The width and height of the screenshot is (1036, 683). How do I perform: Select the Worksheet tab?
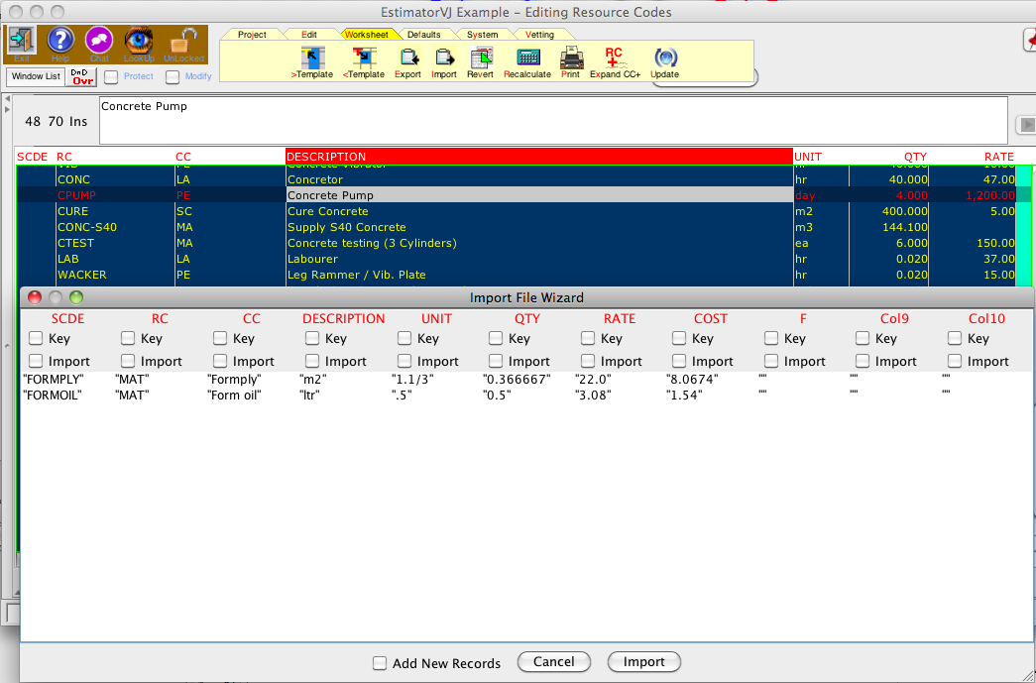pos(366,35)
